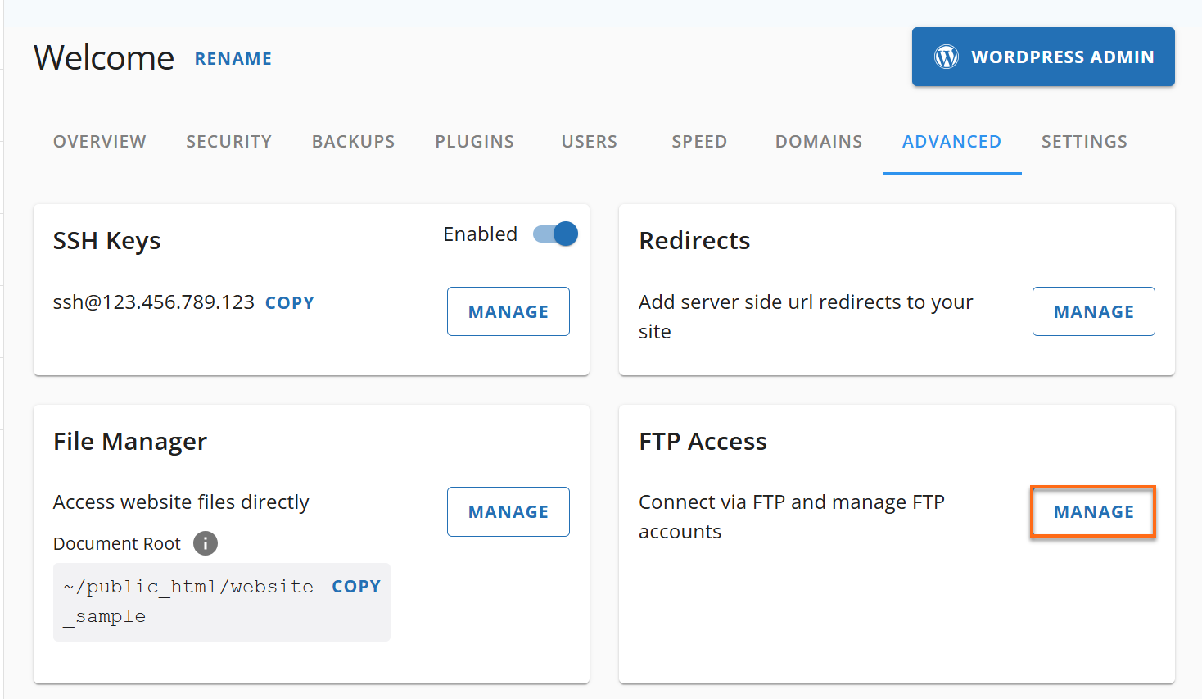Select the Plugins tab
This screenshot has height=699, width=1202.
click(x=475, y=142)
